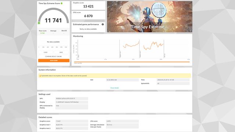The image size is (235, 132).
Task: Select the main score value 11 741
Action: pos(53,21)
